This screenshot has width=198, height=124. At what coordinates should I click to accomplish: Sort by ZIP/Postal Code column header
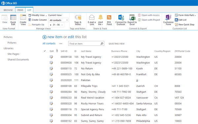pos(182,51)
